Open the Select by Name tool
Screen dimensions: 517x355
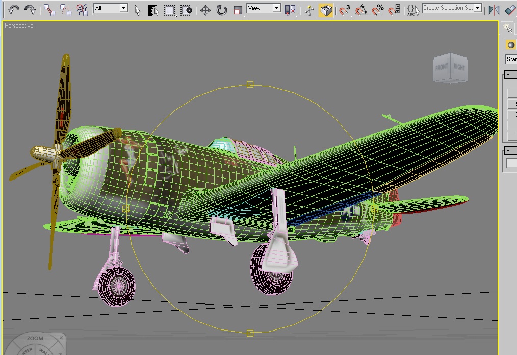click(x=152, y=10)
